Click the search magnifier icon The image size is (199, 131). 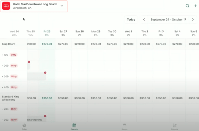[187, 6]
